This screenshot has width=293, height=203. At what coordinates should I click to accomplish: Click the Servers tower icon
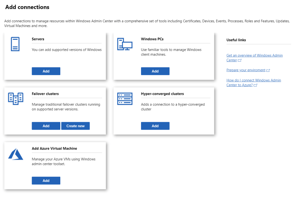point(15,44)
